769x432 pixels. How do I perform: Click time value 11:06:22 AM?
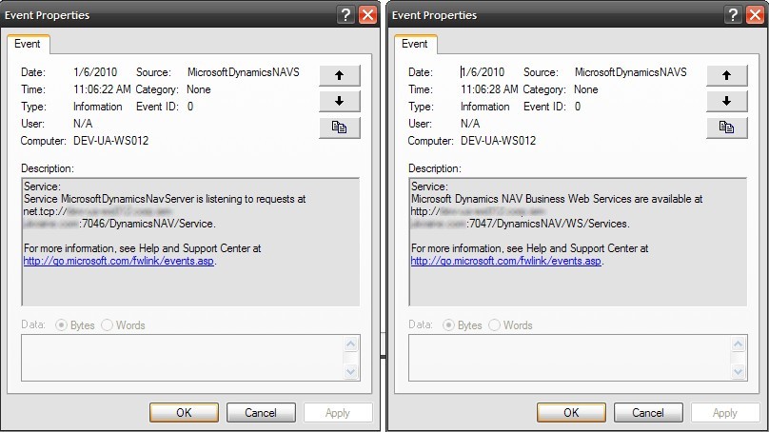click(x=102, y=89)
